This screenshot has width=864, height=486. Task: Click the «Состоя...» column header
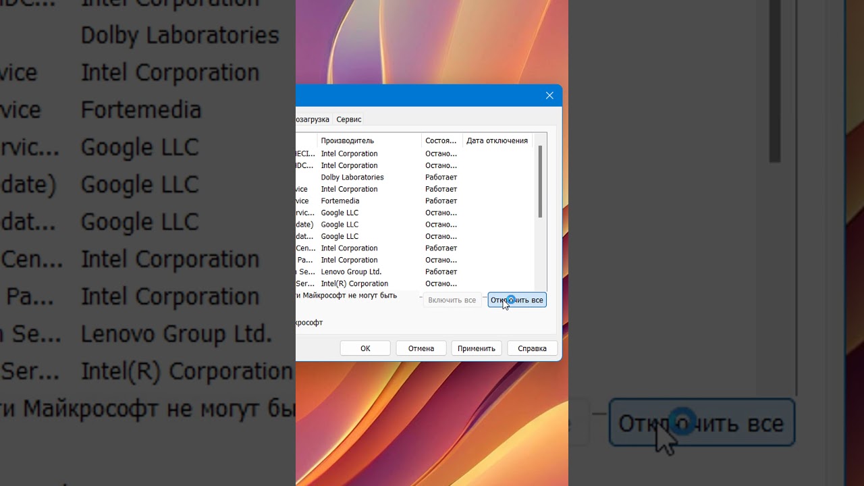click(x=441, y=140)
